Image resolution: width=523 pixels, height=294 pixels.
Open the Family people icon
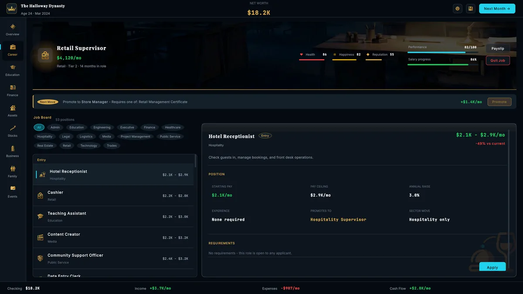[x=13, y=169]
